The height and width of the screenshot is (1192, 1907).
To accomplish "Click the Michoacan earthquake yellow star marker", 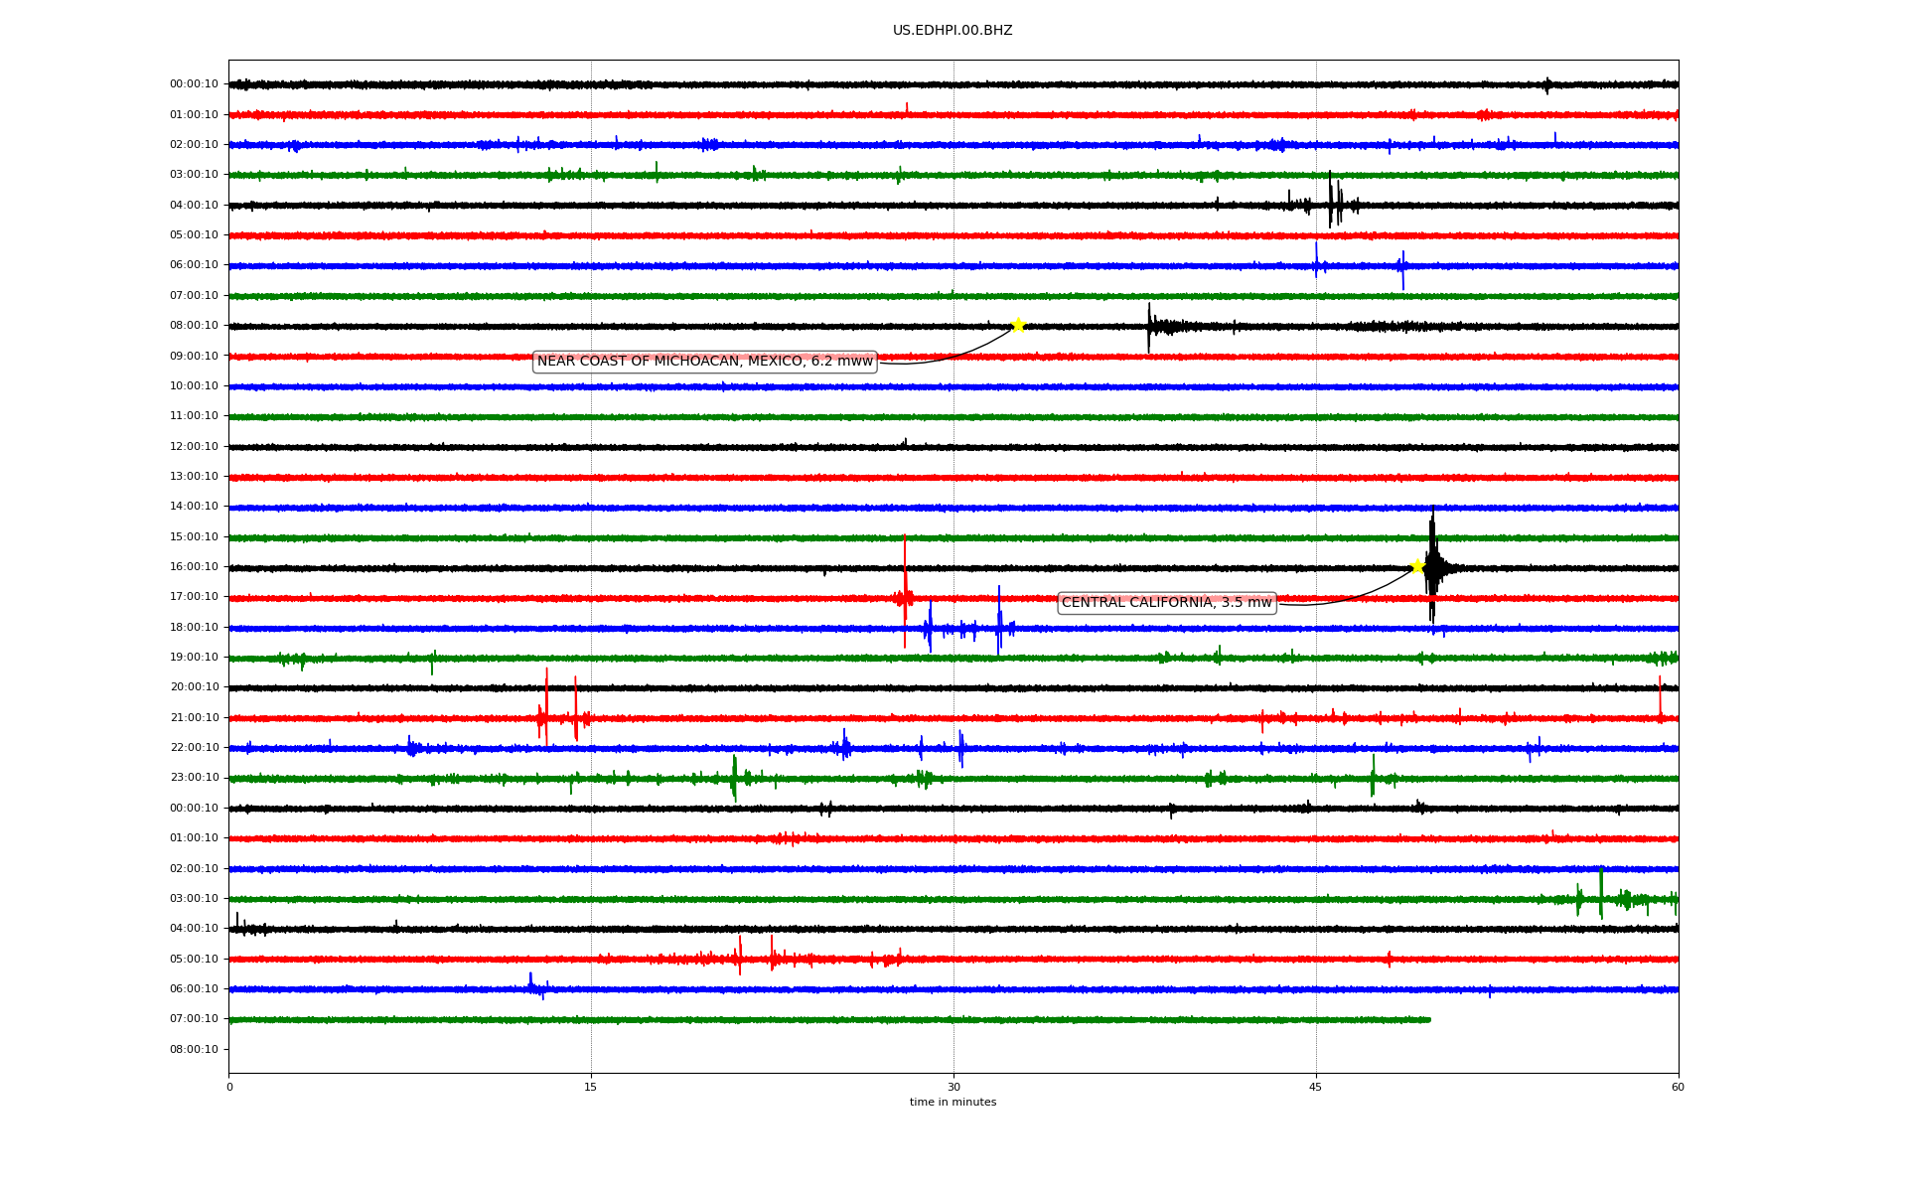I will coord(1018,325).
